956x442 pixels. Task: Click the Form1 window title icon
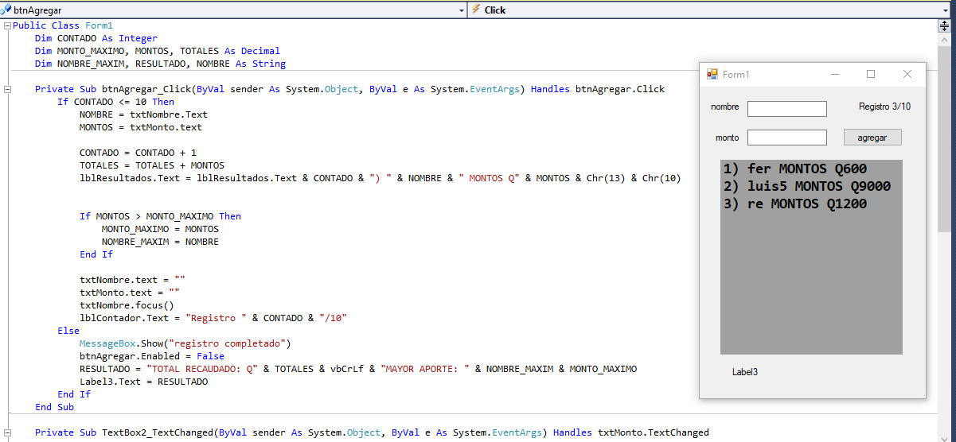coord(712,74)
